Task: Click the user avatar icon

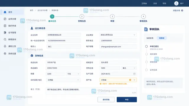Action: tap(176, 3)
